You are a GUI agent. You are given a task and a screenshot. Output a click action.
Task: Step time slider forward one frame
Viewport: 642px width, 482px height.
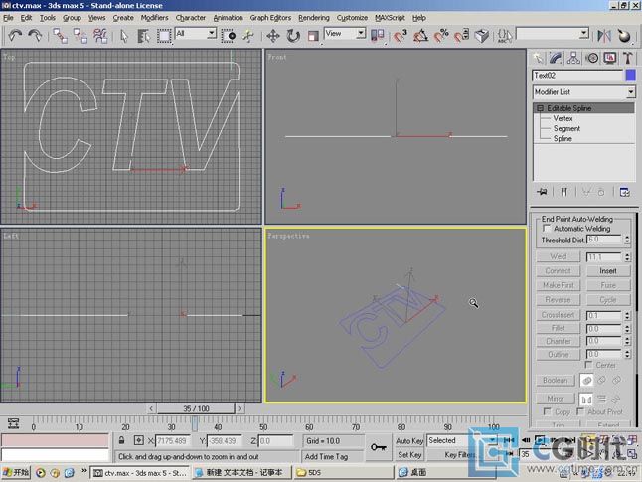(x=240, y=408)
